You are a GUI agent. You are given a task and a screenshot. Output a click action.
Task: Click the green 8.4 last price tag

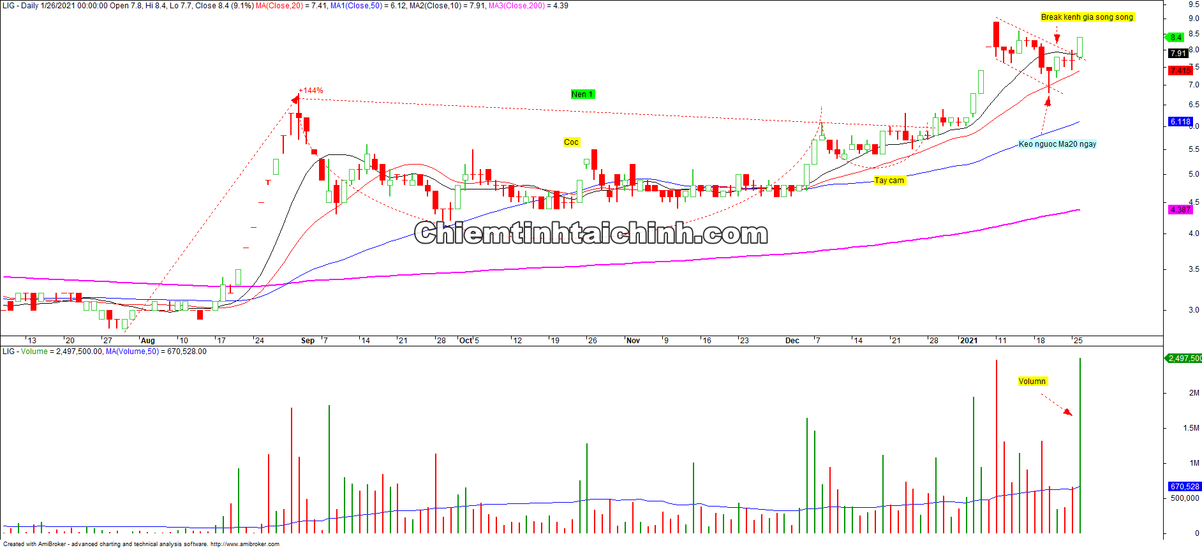1175,38
